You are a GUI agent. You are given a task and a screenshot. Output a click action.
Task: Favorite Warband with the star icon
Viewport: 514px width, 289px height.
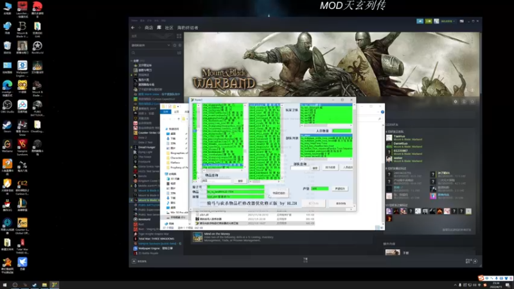point(472,101)
